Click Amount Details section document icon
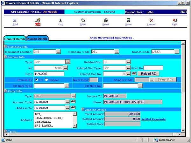This screenshot has height=143, width=191. [x=83, y=109]
